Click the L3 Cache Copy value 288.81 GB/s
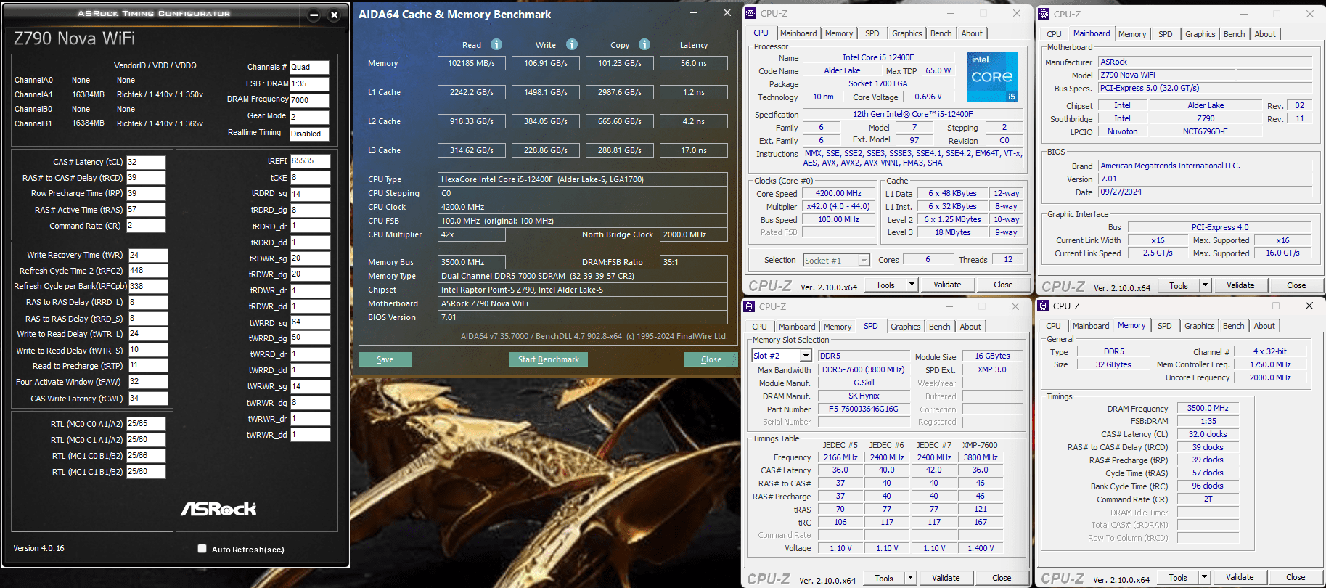The width and height of the screenshot is (1326, 588). [x=620, y=150]
